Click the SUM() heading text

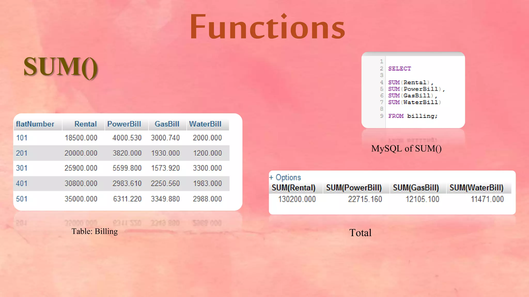61,67
